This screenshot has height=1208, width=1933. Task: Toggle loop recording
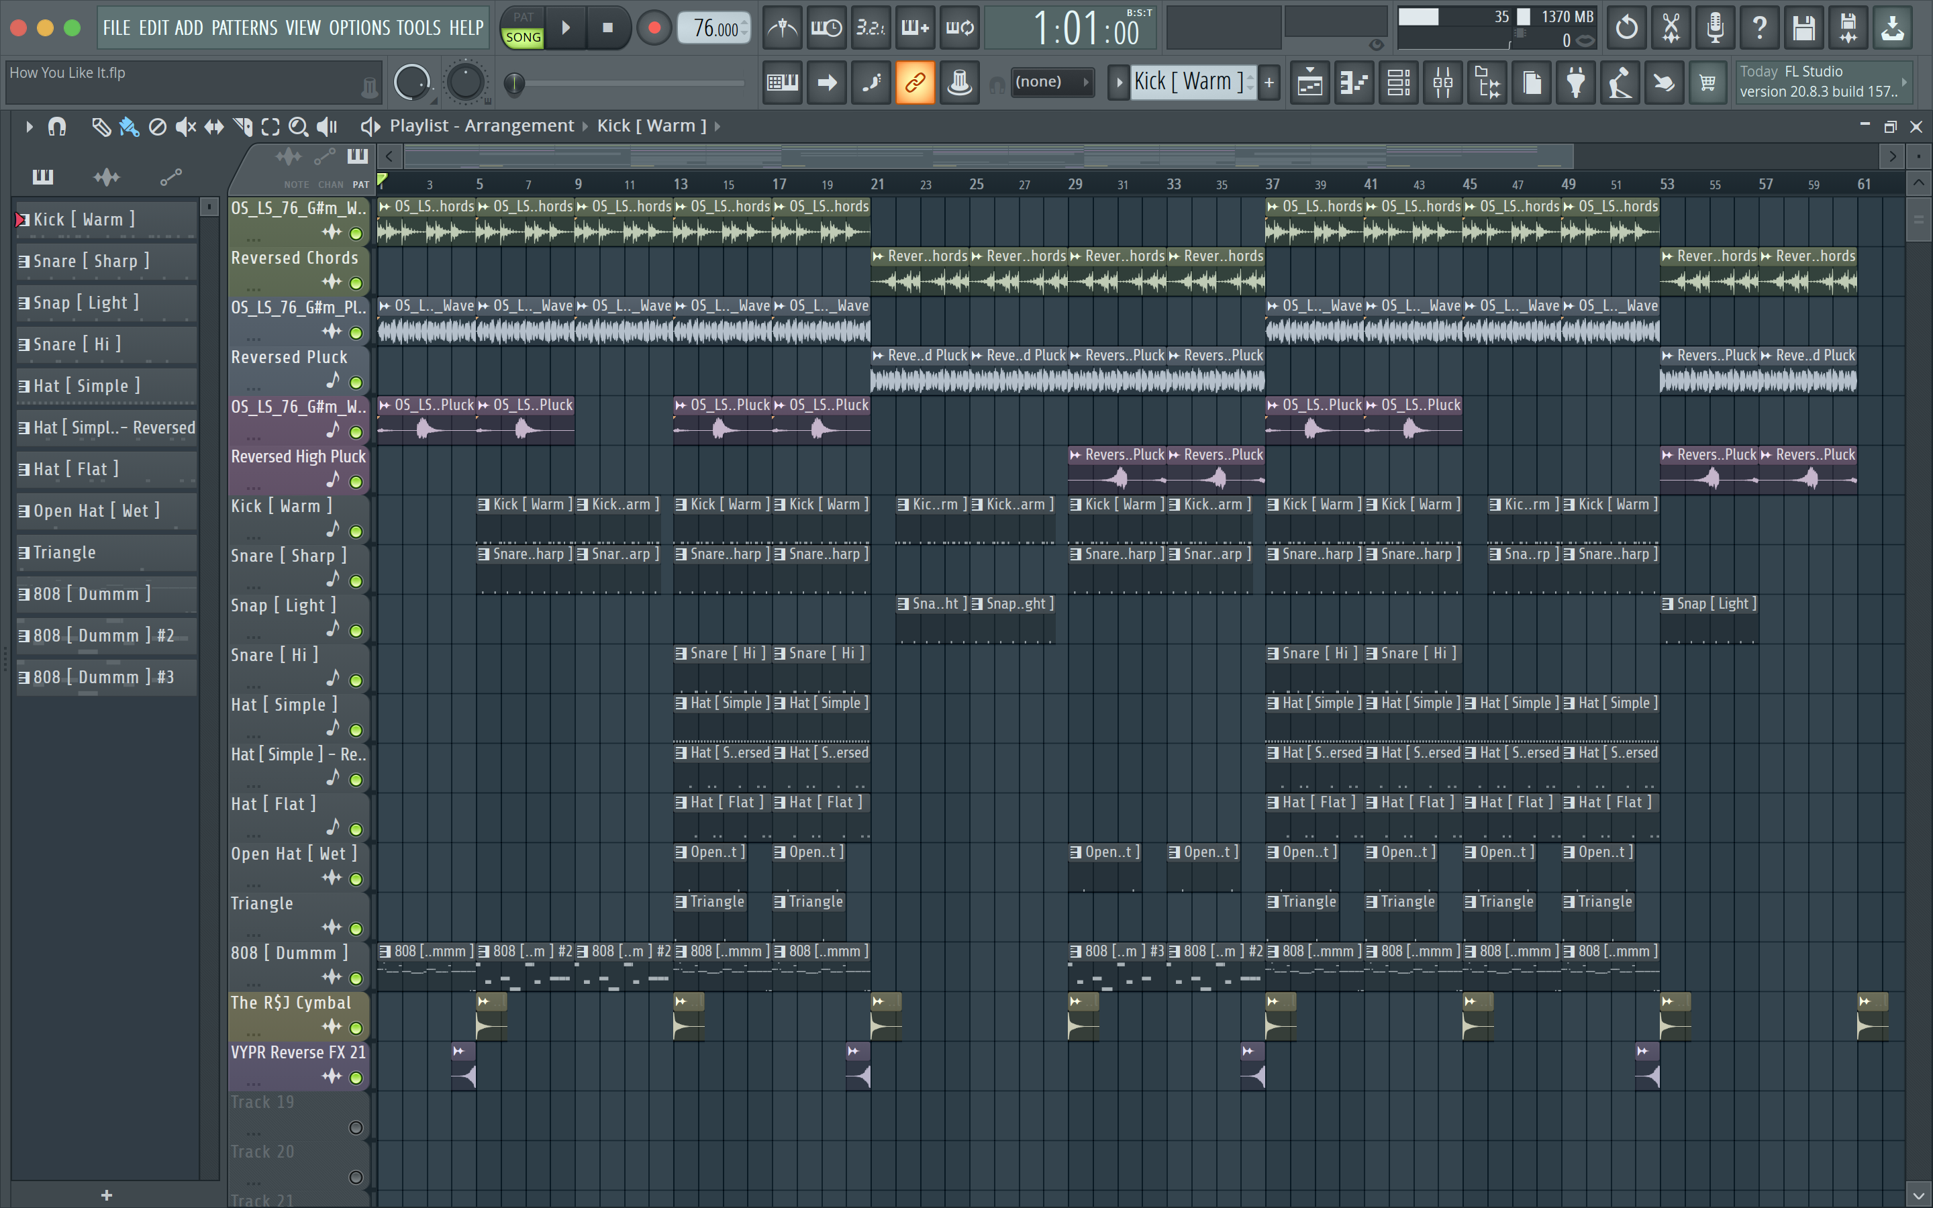pos(959,28)
